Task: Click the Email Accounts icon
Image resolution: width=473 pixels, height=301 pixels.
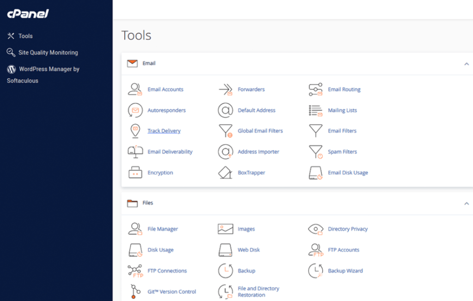Action: [135, 89]
